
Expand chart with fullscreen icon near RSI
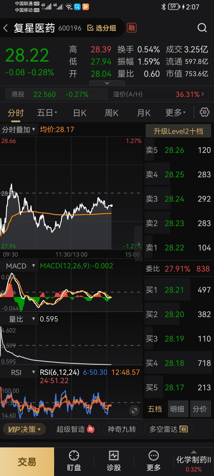[134, 411]
